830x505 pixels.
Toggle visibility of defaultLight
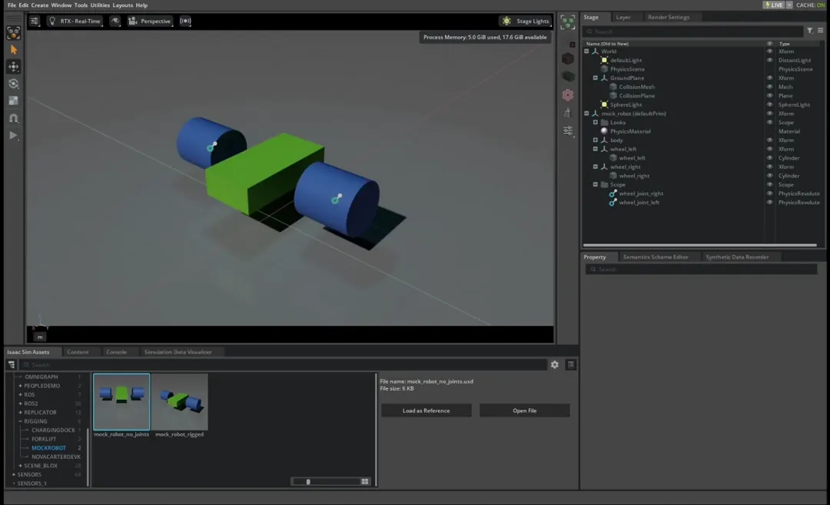click(x=769, y=60)
